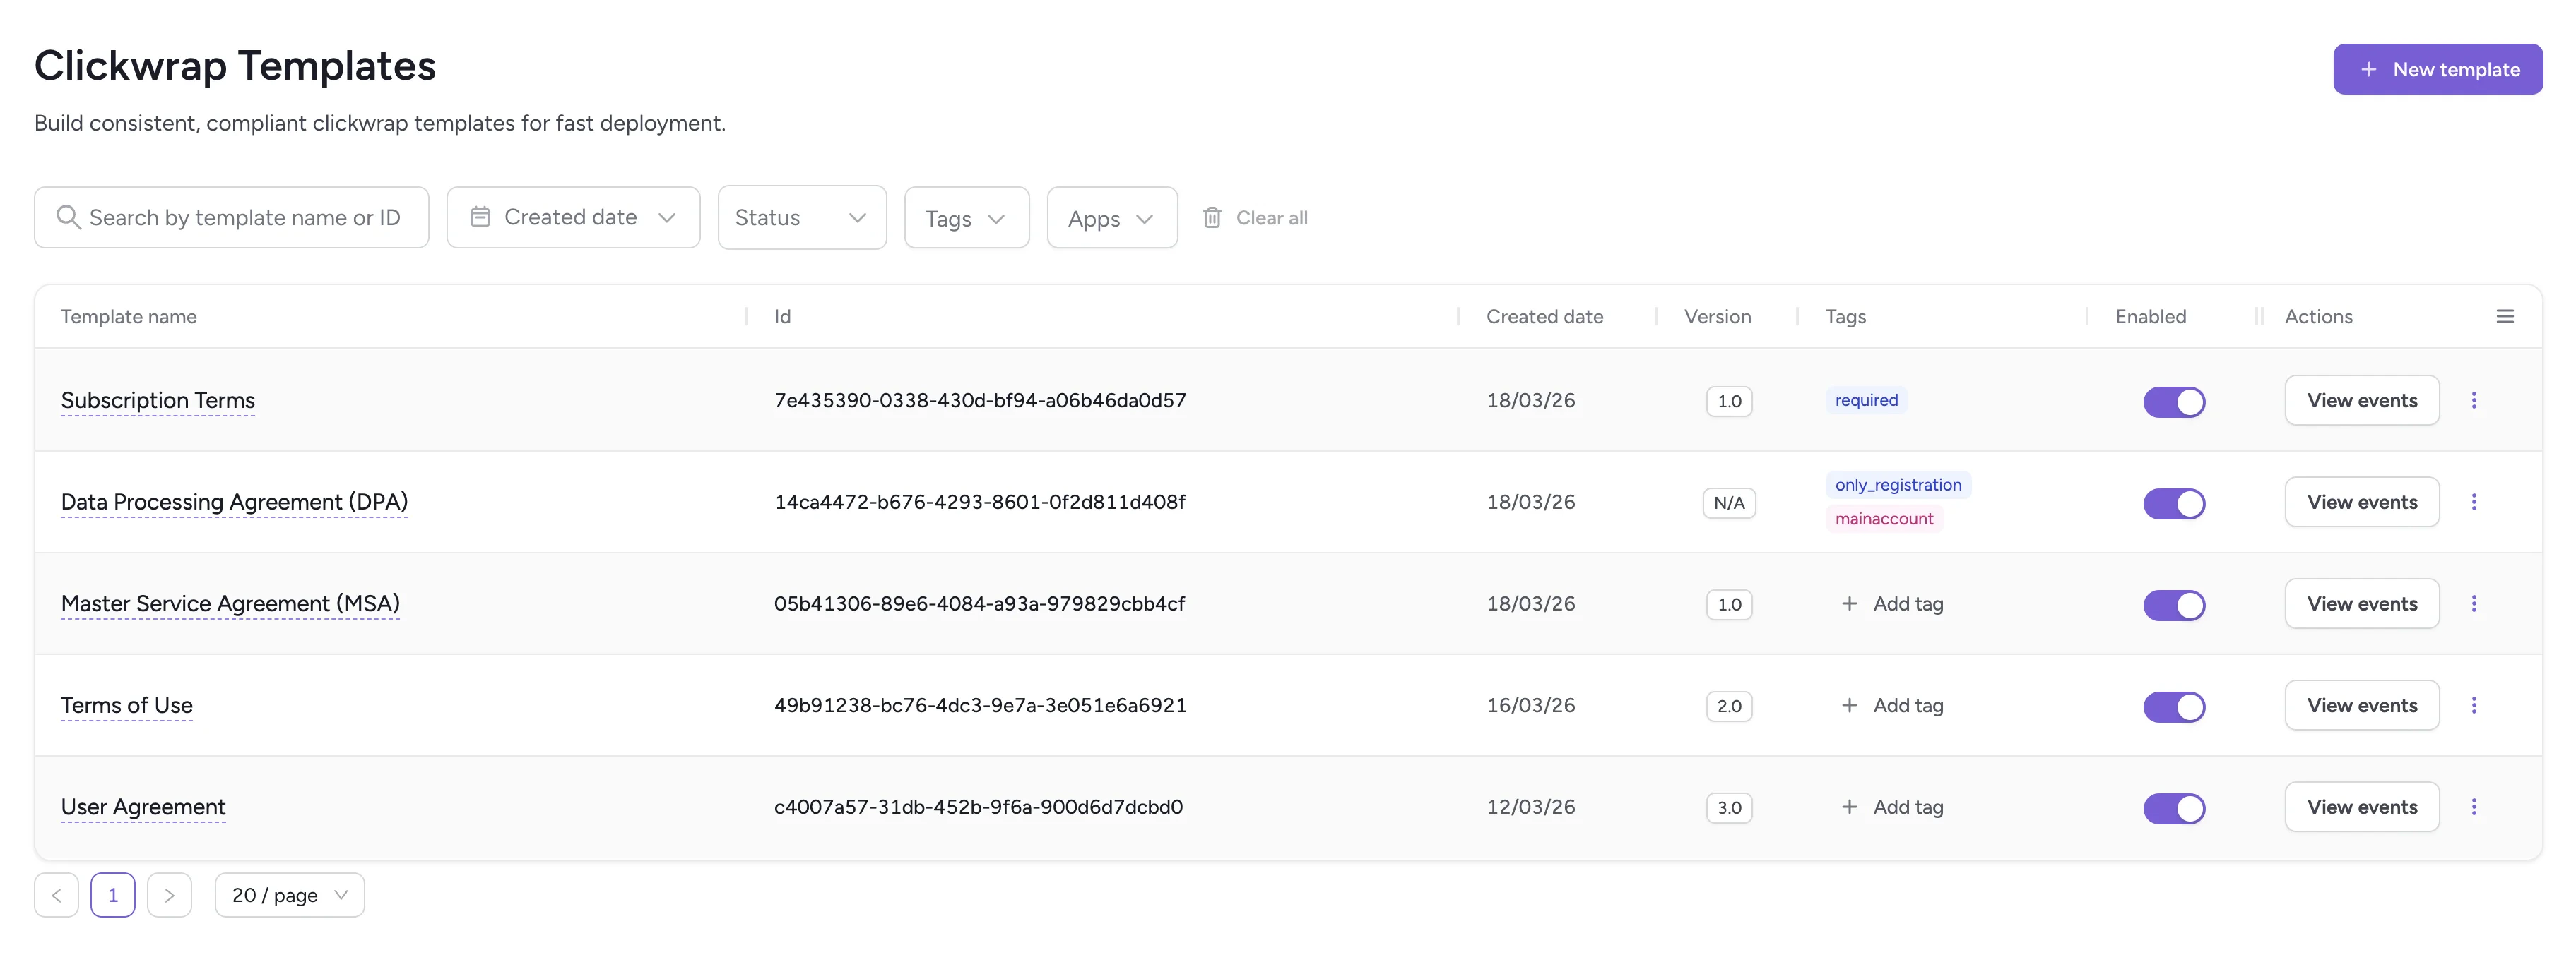Disable the Subscription Terms template toggle
Image resolution: width=2576 pixels, height=974 pixels.
click(x=2173, y=402)
